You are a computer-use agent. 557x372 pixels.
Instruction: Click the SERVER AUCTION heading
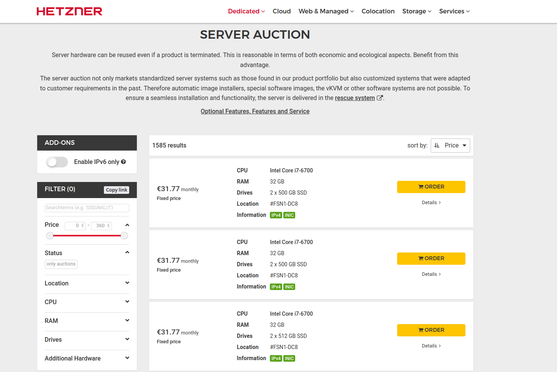pos(255,34)
